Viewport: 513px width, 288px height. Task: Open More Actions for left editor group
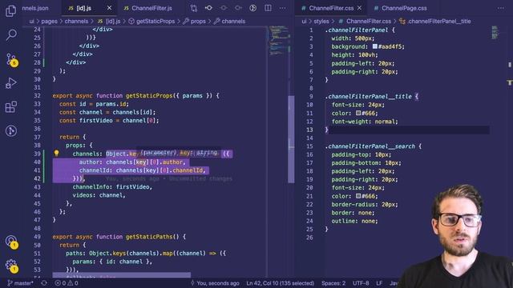tap(282, 8)
